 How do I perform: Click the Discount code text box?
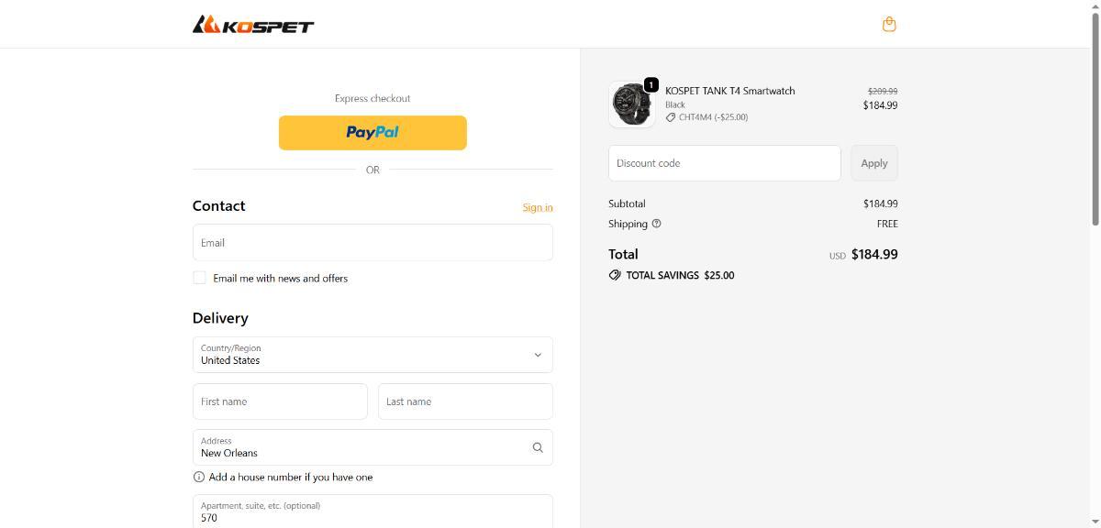(x=724, y=163)
